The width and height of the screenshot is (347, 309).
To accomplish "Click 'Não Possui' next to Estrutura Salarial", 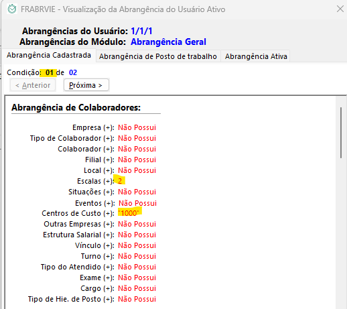I will pyautogui.click(x=137, y=235).
